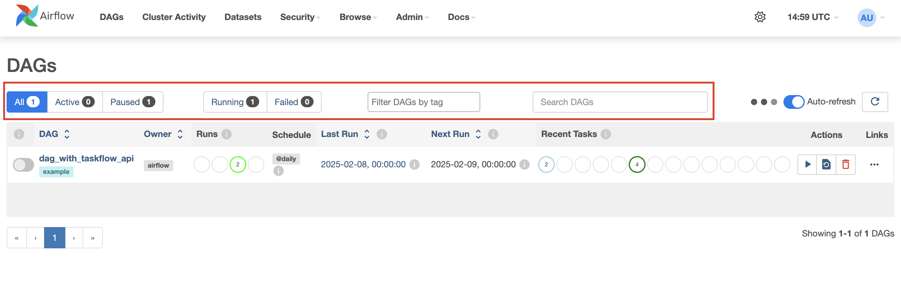The width and height of the screenshot is (901, 294).
Task: Unpause dag_with_taskflow_api using its toggle
Action: coord(23,165)
